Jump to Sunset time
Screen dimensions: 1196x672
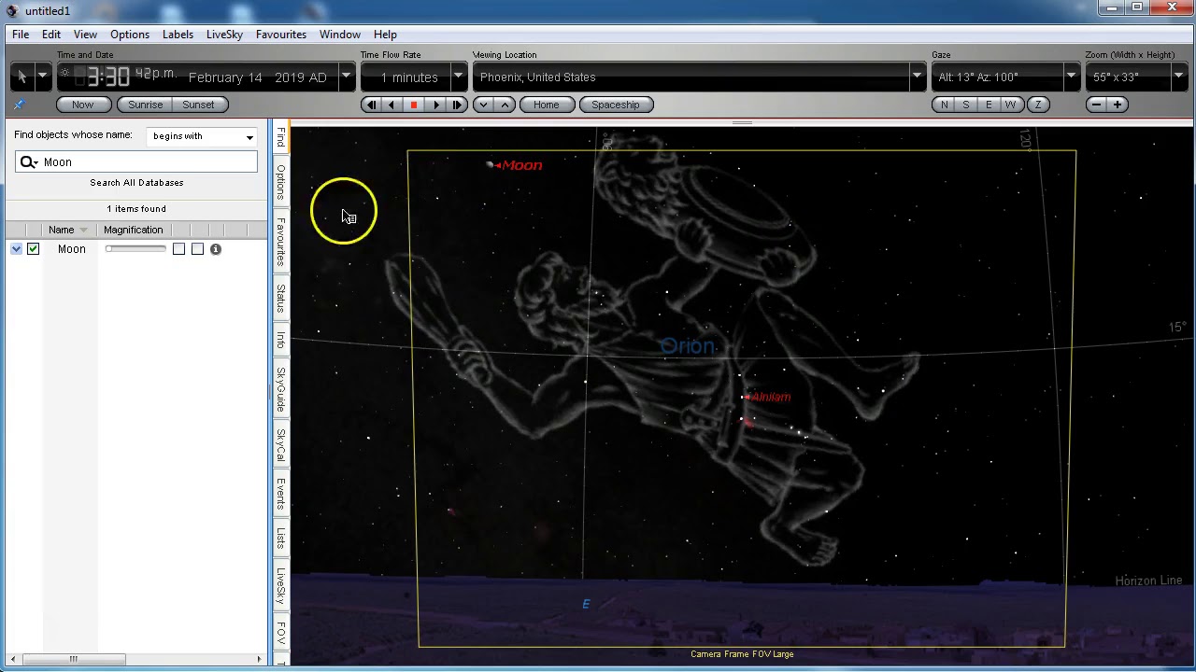tap(198, 105)
